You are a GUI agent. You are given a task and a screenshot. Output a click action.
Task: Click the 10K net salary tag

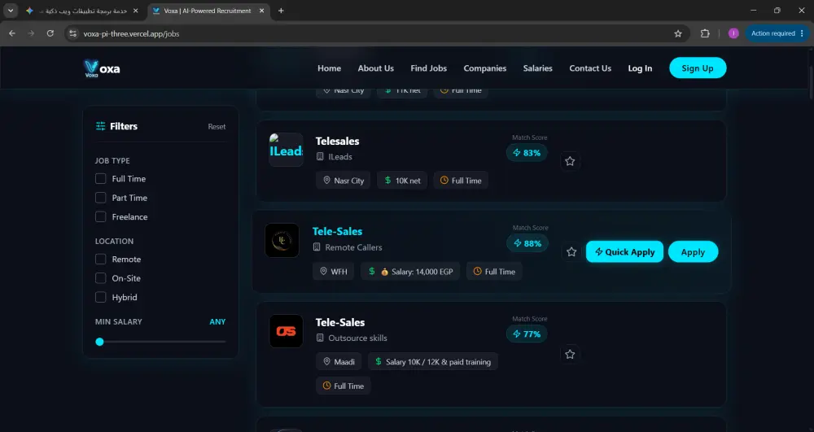[402, 181]
